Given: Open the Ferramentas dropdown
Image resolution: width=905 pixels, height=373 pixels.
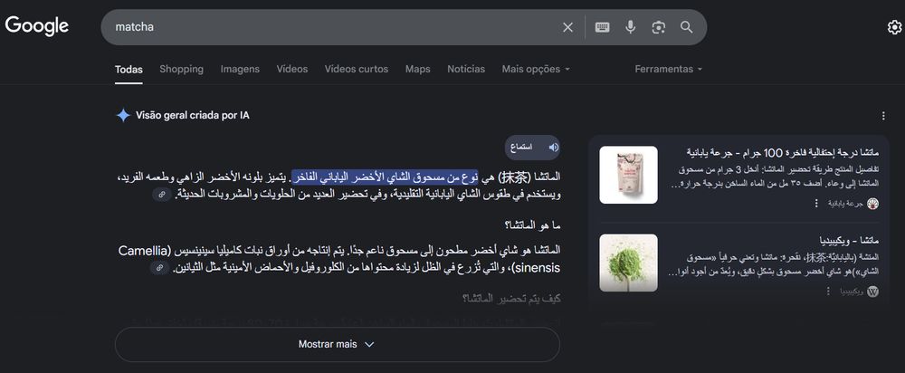Looking at the screenshot, I should [669, 69].
